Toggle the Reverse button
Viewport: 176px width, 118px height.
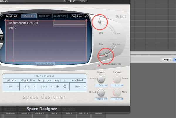point(82,16)
